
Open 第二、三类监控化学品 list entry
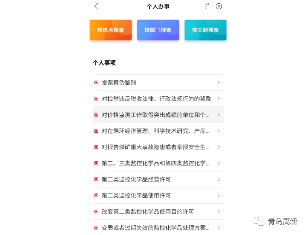(x=155, y=163)
